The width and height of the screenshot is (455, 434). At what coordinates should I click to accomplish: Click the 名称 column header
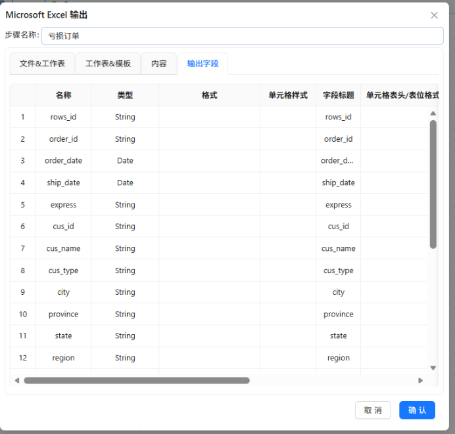pos(64,95)
